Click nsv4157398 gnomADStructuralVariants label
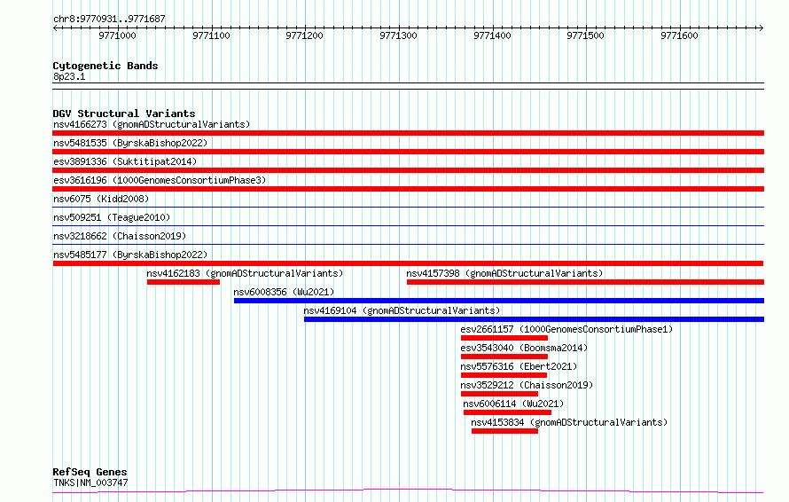 pyautogui.click(x=504, y=273)
